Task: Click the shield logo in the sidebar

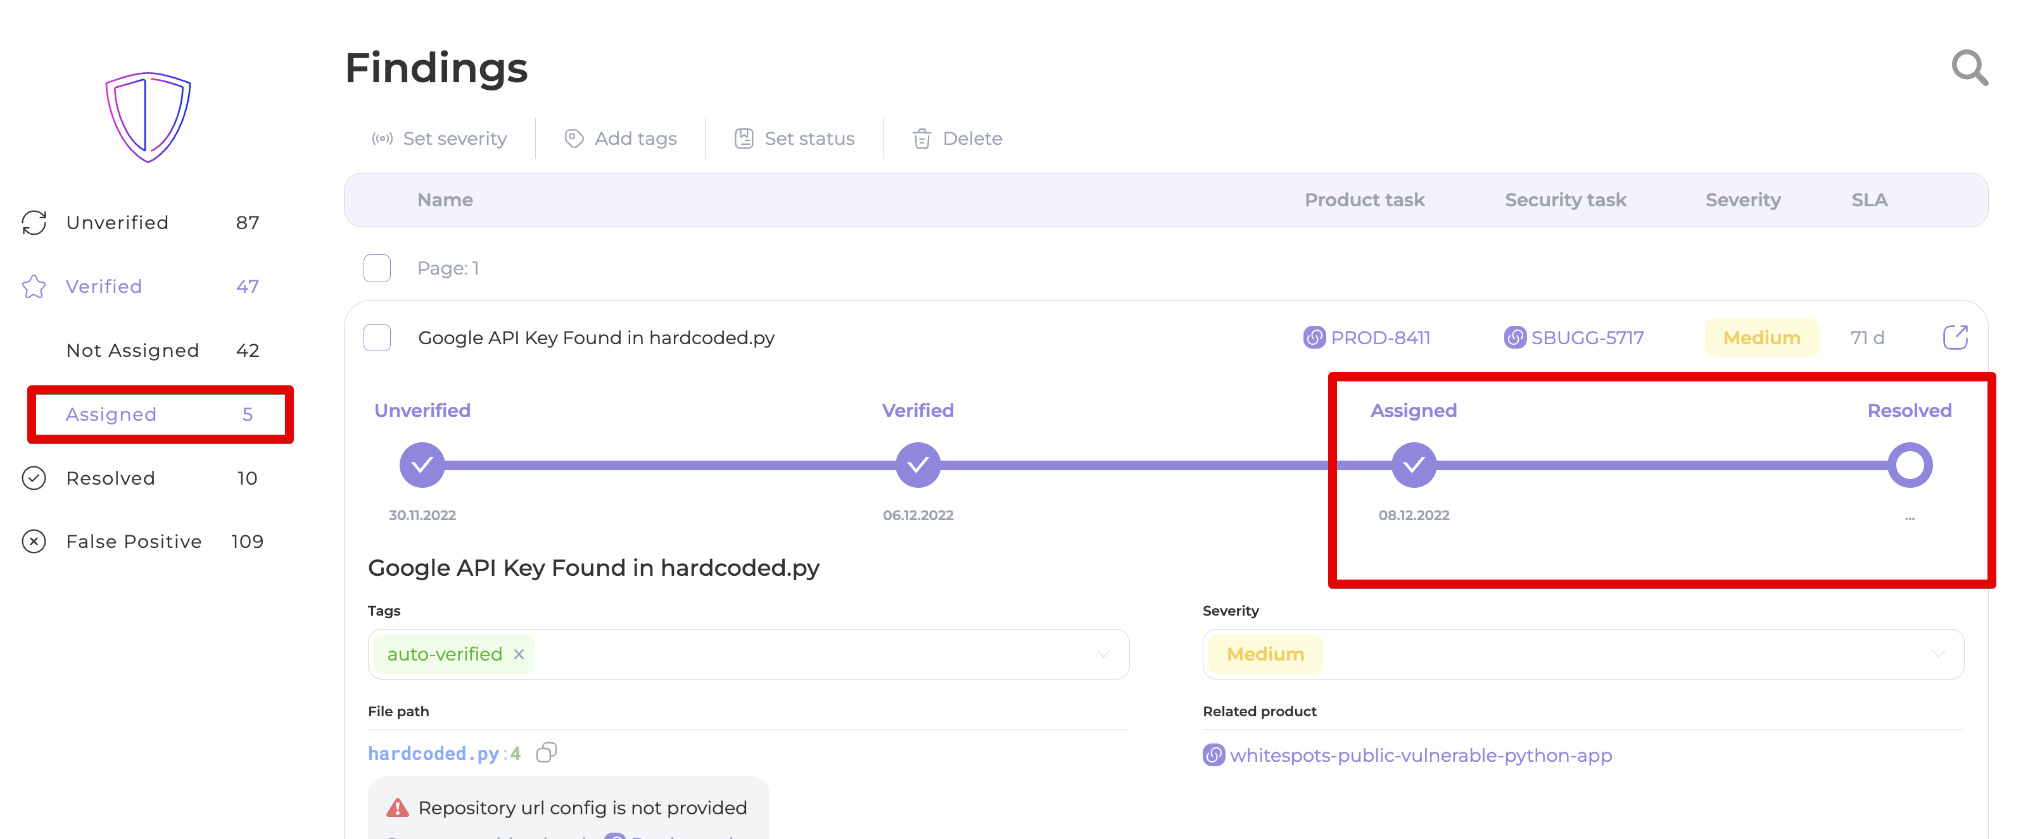Action: 148,117
